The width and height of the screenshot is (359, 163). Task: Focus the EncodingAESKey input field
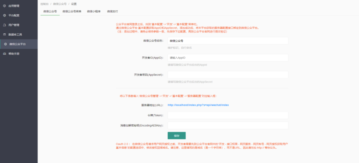[x=228, y=125]
